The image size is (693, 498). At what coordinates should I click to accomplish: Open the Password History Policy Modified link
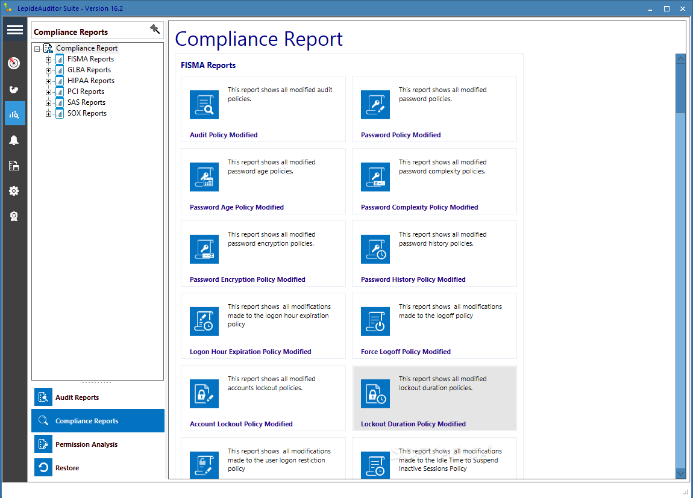click(413, 279)
